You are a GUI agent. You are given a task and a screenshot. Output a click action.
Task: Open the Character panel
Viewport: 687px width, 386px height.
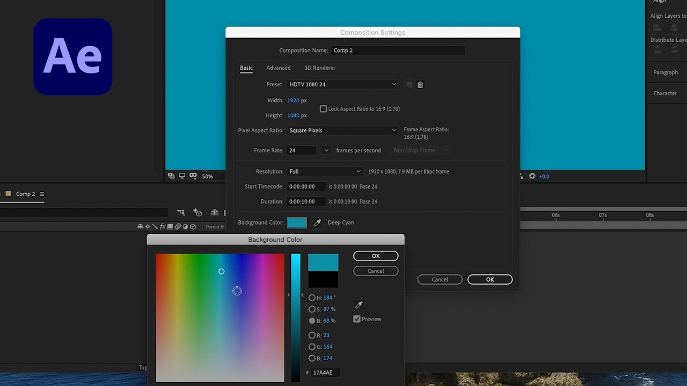pyautogui.click(x=665, y=93)
